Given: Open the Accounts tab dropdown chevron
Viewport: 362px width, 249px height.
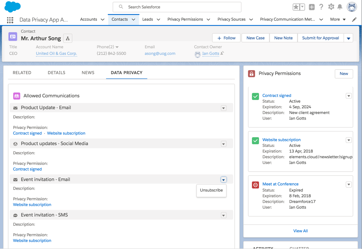Looking at the screenshot, I should tap(103, 20).
